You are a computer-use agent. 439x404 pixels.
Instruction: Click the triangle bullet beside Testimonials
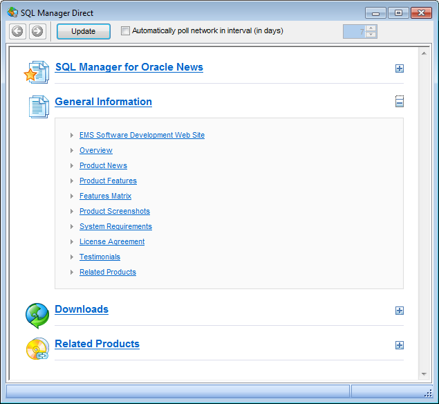point(72,257)
